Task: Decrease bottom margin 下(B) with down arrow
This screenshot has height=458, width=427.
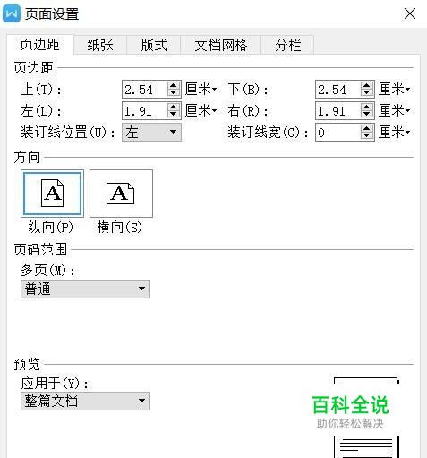Action: 367,92
